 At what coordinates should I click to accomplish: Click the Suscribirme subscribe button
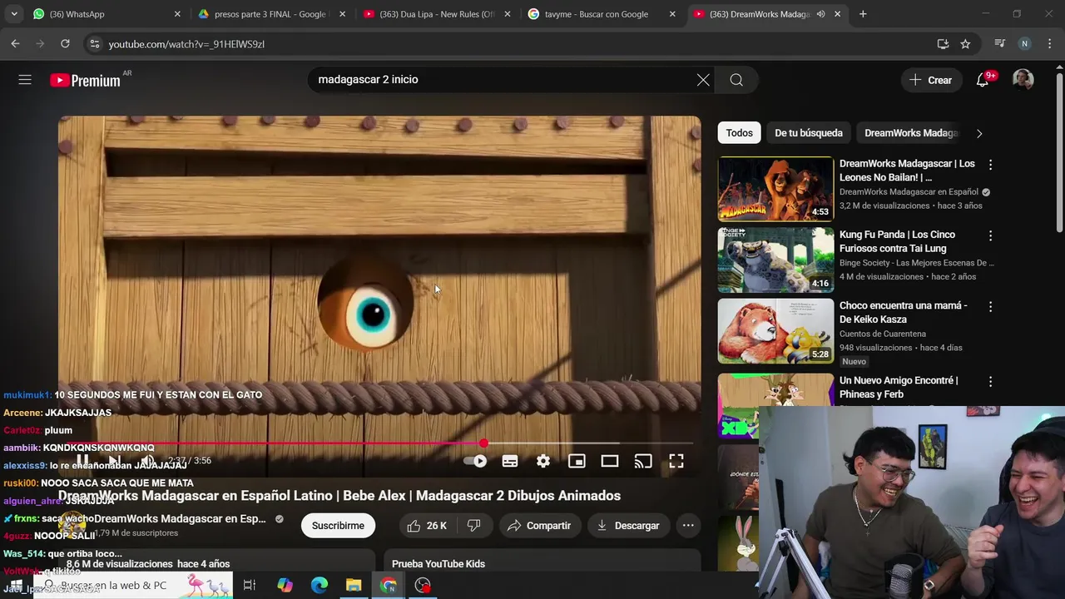tap(338, 526)
